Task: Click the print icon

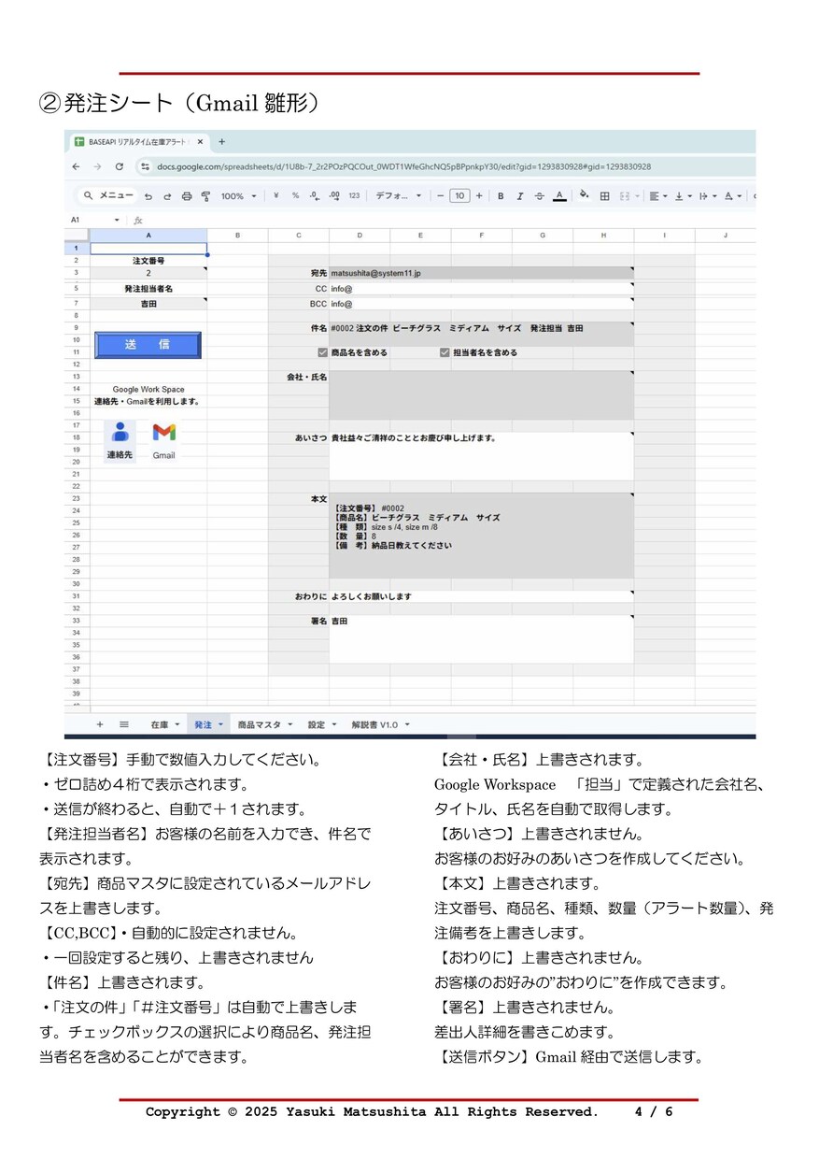Action: click(186, 196)
